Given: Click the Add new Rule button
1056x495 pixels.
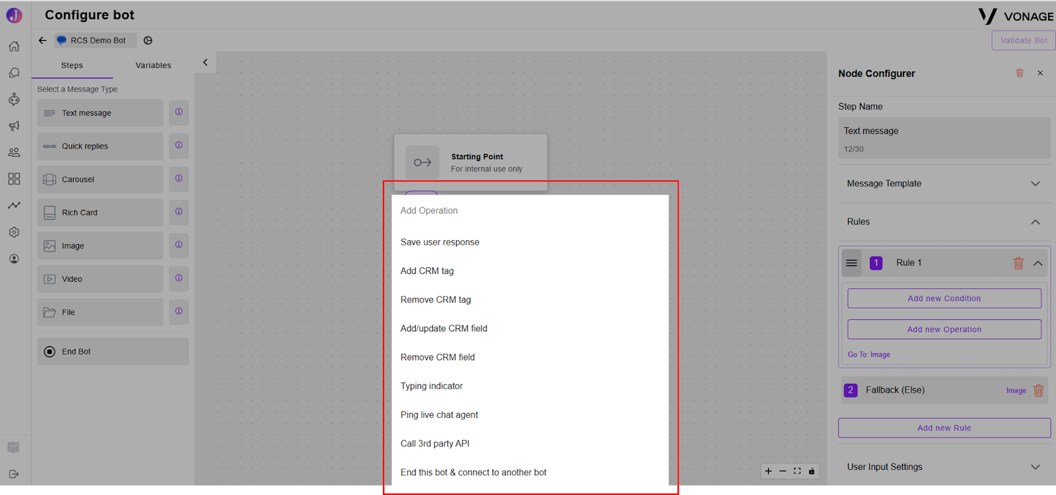Looking at the screenshot, I should pos(944,428).
